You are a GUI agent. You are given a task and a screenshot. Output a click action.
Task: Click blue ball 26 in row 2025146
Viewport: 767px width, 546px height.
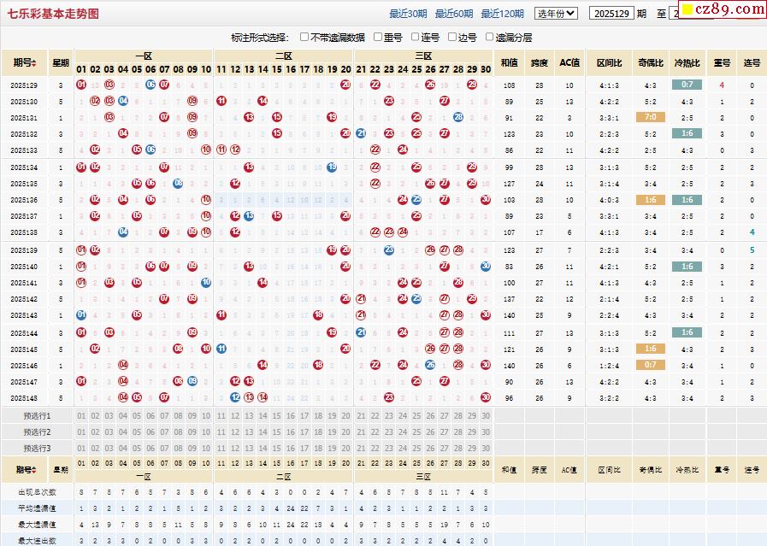(x=430, y=365)
